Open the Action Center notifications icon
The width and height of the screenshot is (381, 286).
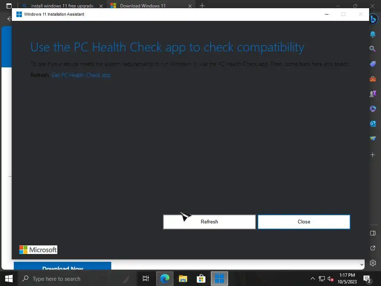click(367, 279)
